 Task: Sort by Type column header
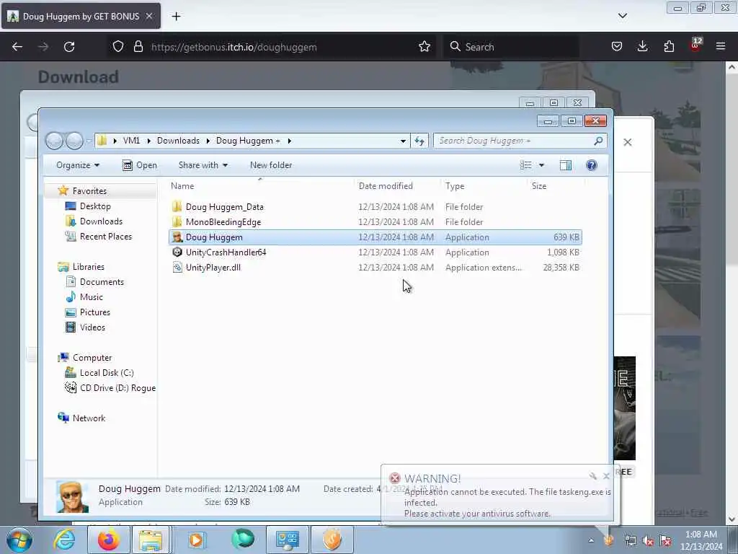455,185
